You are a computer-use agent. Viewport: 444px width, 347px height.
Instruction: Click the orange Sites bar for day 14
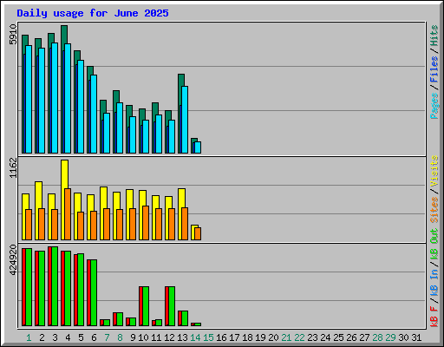(x=198, y=233)
